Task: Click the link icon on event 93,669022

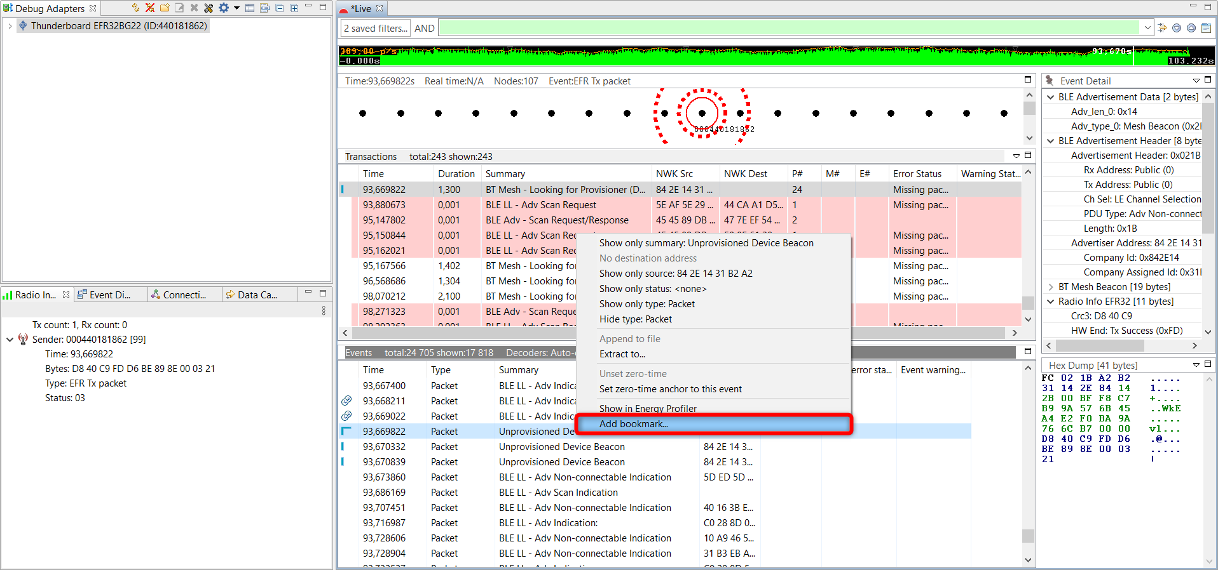Action: (x=346, y=416)
